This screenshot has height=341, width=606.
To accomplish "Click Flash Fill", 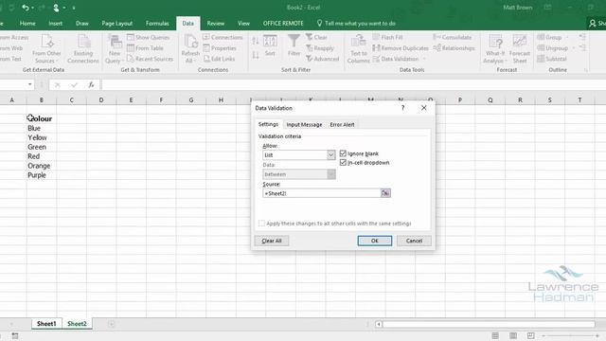I will [x=387, y=37].
